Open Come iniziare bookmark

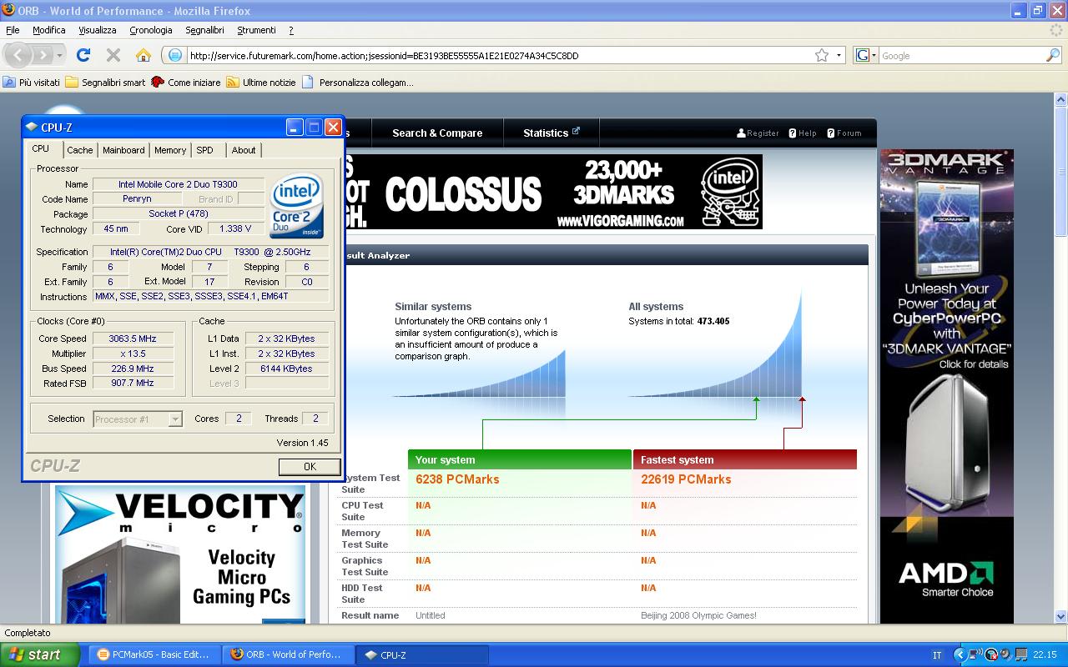pyautogui.click(x=186, y=83)
